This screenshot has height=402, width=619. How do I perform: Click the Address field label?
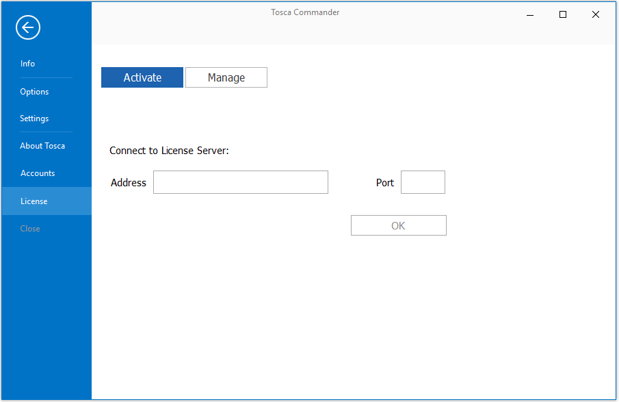pos(129,183)
